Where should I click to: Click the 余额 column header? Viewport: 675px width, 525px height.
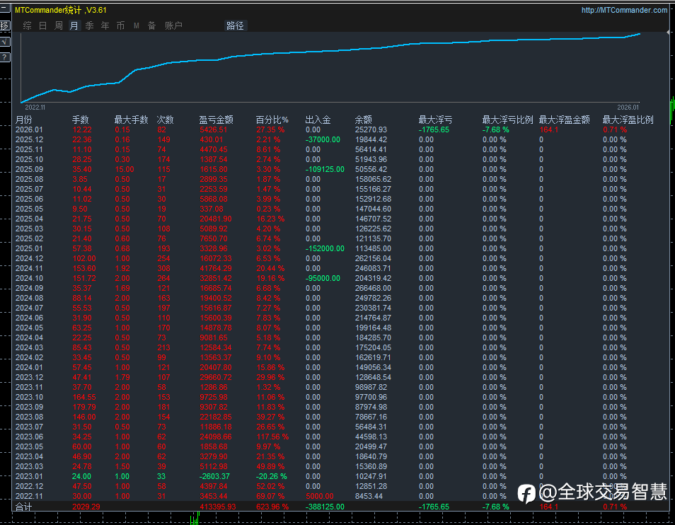tap(364, 120)
